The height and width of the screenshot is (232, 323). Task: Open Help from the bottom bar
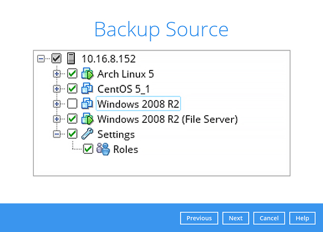302,218
